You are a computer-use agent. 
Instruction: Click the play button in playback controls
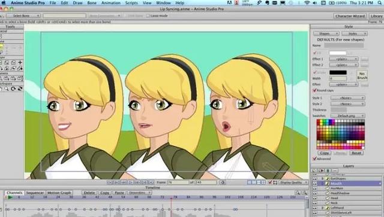point(131,182)
